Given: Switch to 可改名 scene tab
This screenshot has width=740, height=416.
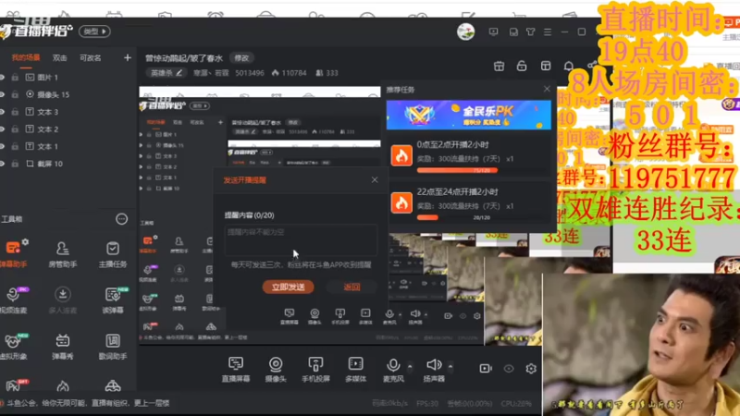Looking at the screenshot, I should click(90, 57).
